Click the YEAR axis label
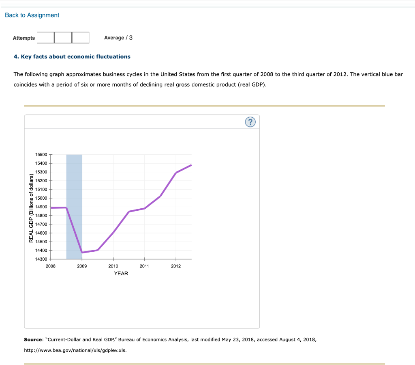The height and width of the screenshot is (365, 415). (120, 273)
